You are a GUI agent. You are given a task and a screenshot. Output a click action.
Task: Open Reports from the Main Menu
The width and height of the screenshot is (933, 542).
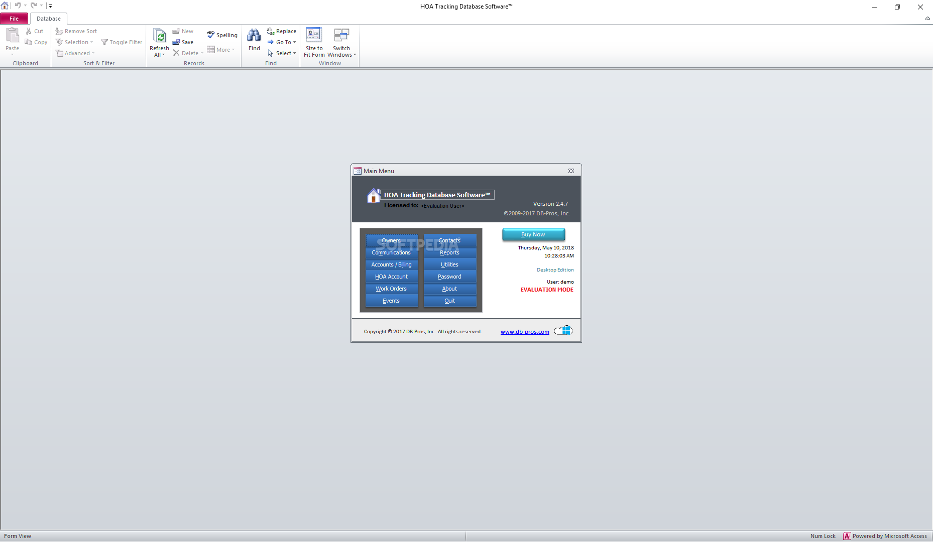tap(449, 252)
